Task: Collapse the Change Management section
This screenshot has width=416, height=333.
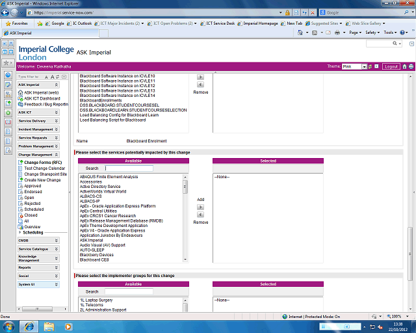Action: click(56, 155)
